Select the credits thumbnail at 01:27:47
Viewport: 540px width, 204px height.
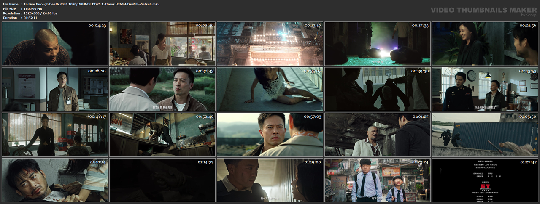[485, 180]
